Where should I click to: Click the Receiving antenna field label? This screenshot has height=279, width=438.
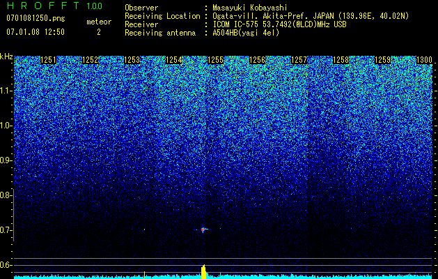pos(160,33)
